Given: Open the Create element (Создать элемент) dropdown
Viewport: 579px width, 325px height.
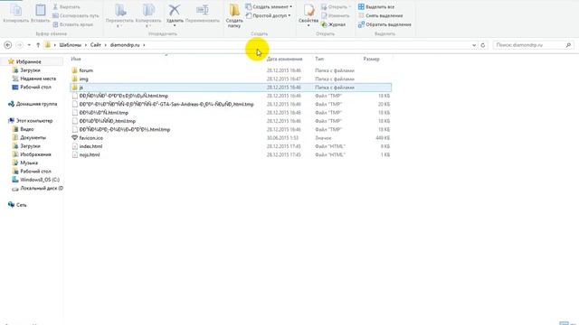Looking at the screenshot, I should click(269, 7).
